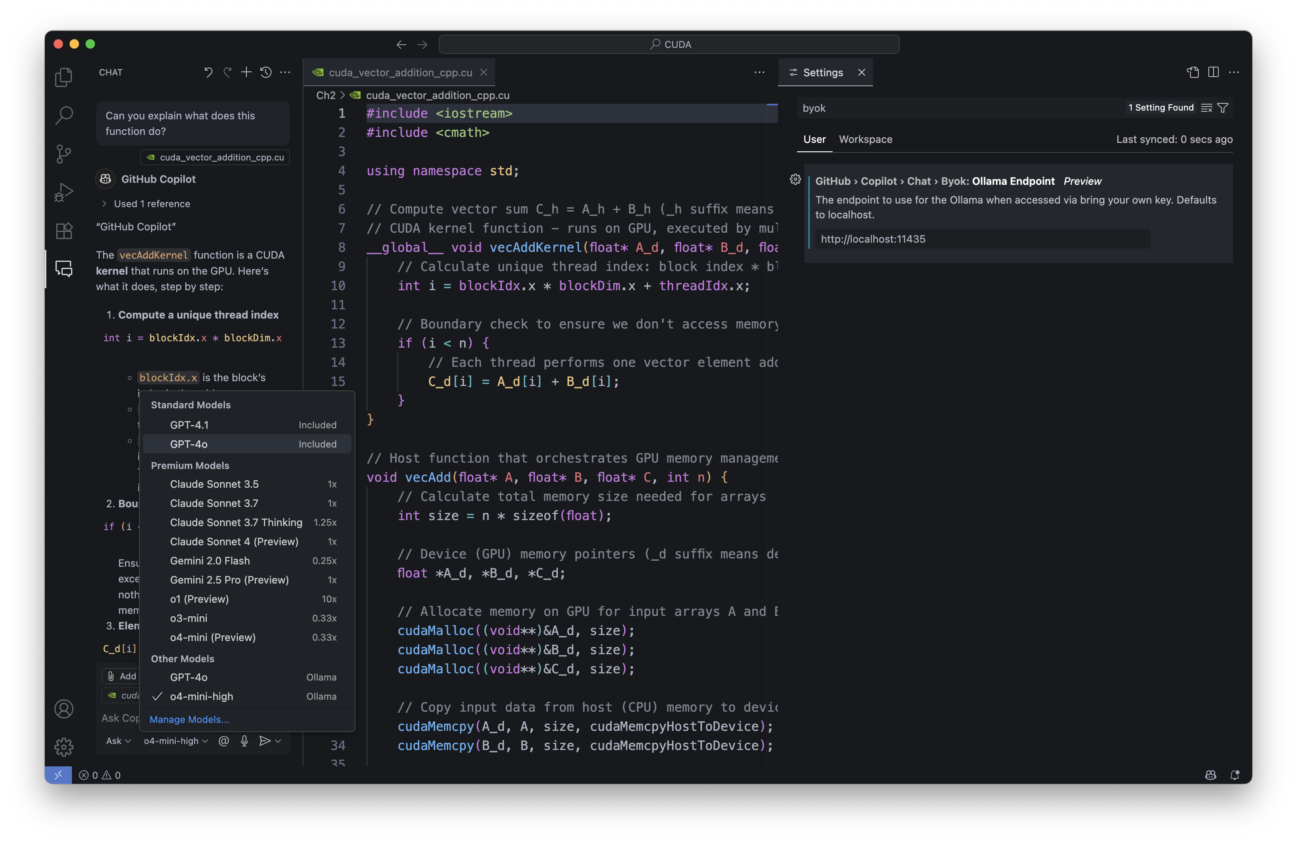
Task: Close the cuda_vector_addition_cpp.cu tab
Action: pyautogui.click(x=483, y=72)
